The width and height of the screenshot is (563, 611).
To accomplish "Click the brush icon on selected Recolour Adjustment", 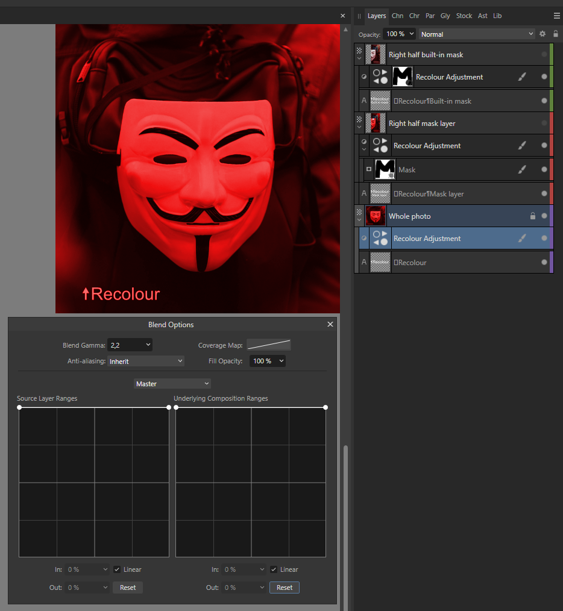I will pyautogui.click(x=522, y=238).
